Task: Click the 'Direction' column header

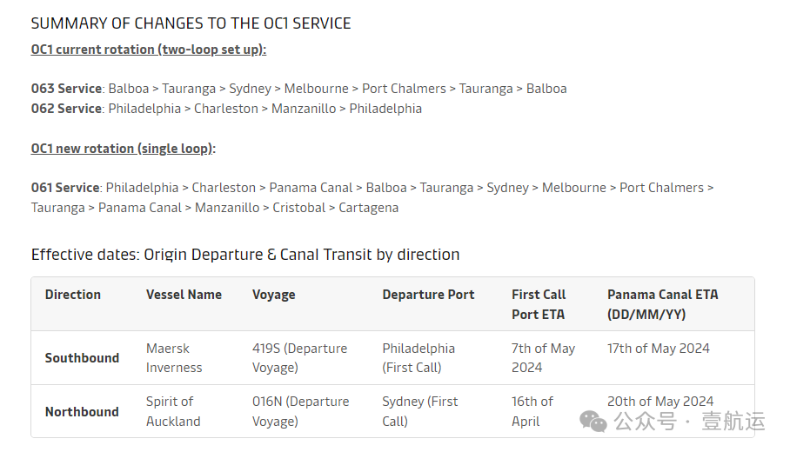Action: [x=73, y=295]
